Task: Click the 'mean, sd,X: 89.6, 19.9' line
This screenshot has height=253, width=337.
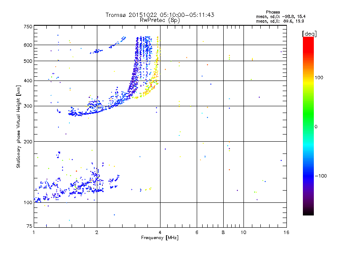Action: coord(280,21)
